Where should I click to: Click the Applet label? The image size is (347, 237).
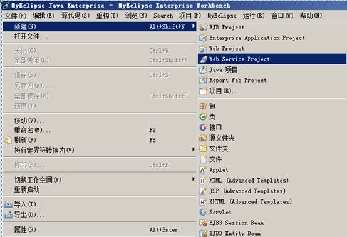tap(219, 170)
